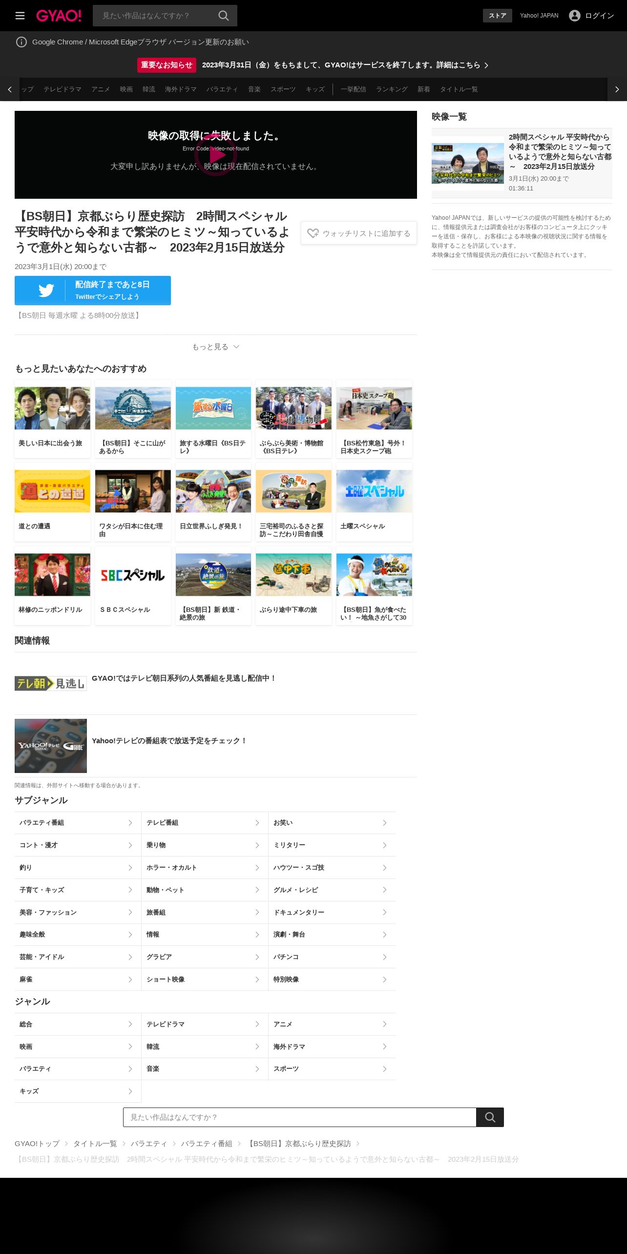Open 総合 genre row
This screenshot has height=1254, width=627.
[78, 1024]
